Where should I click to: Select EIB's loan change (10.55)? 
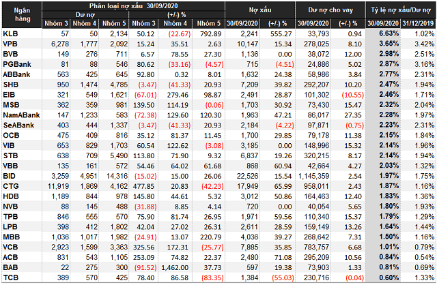352,95
